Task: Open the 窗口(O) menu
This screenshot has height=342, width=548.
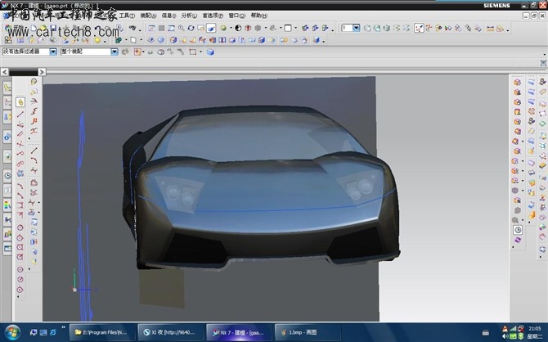Action: pos(236,16)
